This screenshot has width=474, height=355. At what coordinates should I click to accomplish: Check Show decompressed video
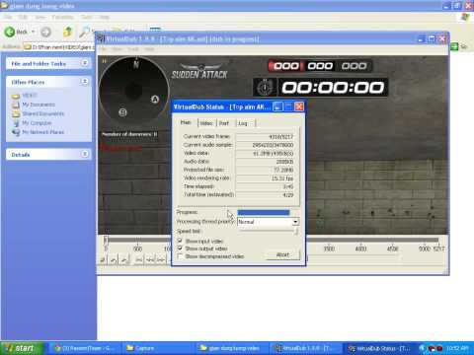pyautogui.click(x=180, y=256)
